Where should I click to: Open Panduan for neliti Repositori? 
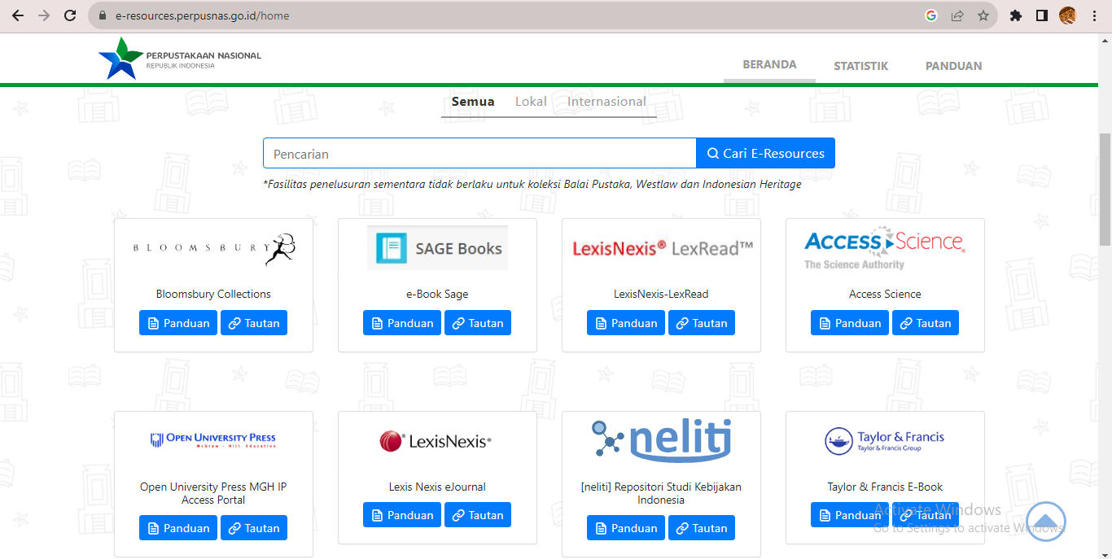tap(626, 528)
